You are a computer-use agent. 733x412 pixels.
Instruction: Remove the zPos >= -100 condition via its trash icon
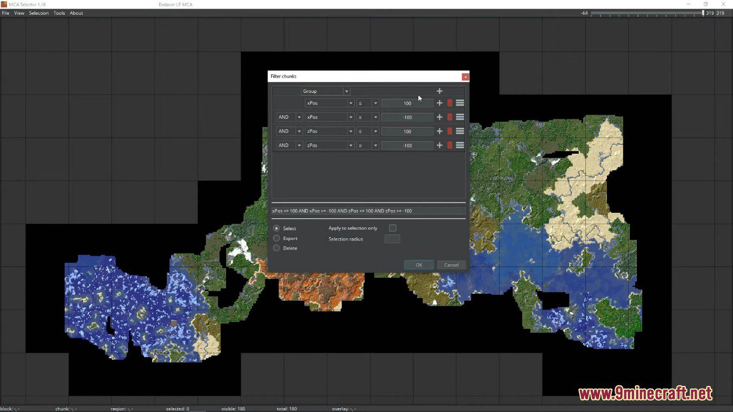[x=449, y=145]
